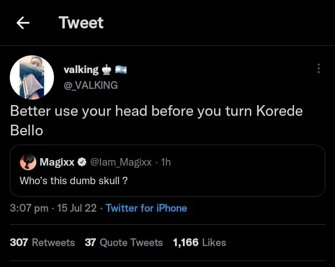This screenshot has height=267, width=335.
Task: Open the quoted tweet 'Who's this dumb skull ?'
Action: point(74,181)
